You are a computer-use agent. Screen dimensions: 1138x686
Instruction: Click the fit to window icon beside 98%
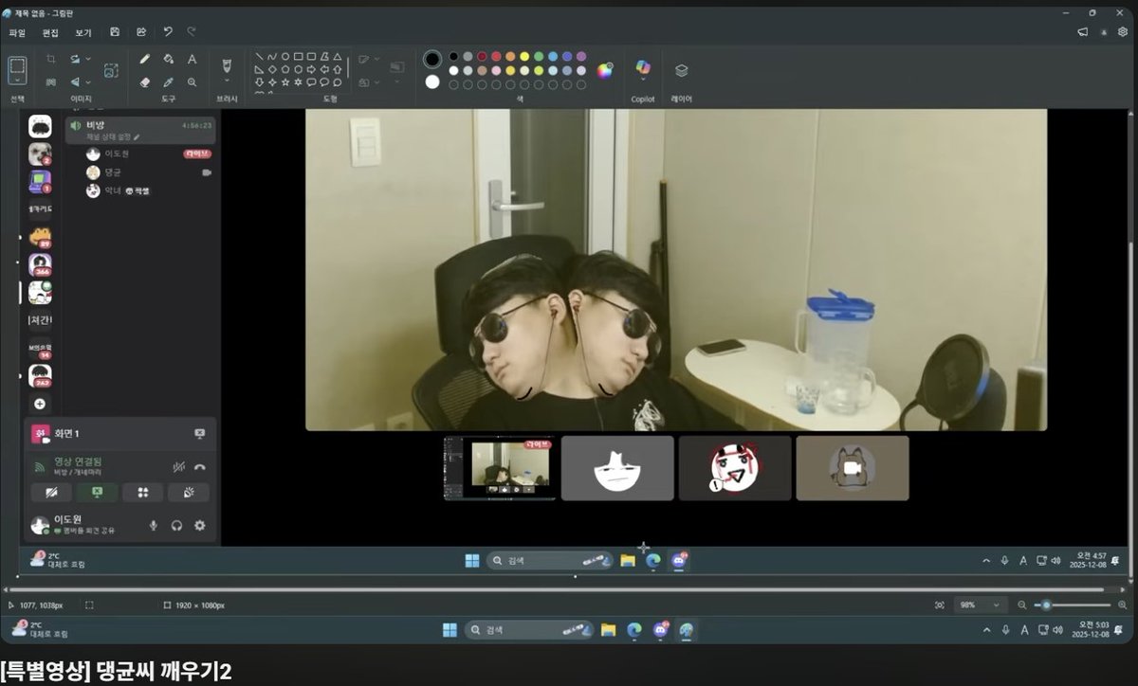pyautogui.click(x=940, y=605)
